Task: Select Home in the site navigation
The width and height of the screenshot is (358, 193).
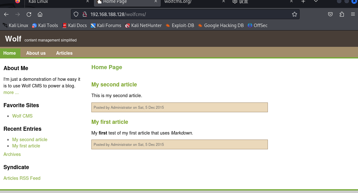Action: (10, 53)
